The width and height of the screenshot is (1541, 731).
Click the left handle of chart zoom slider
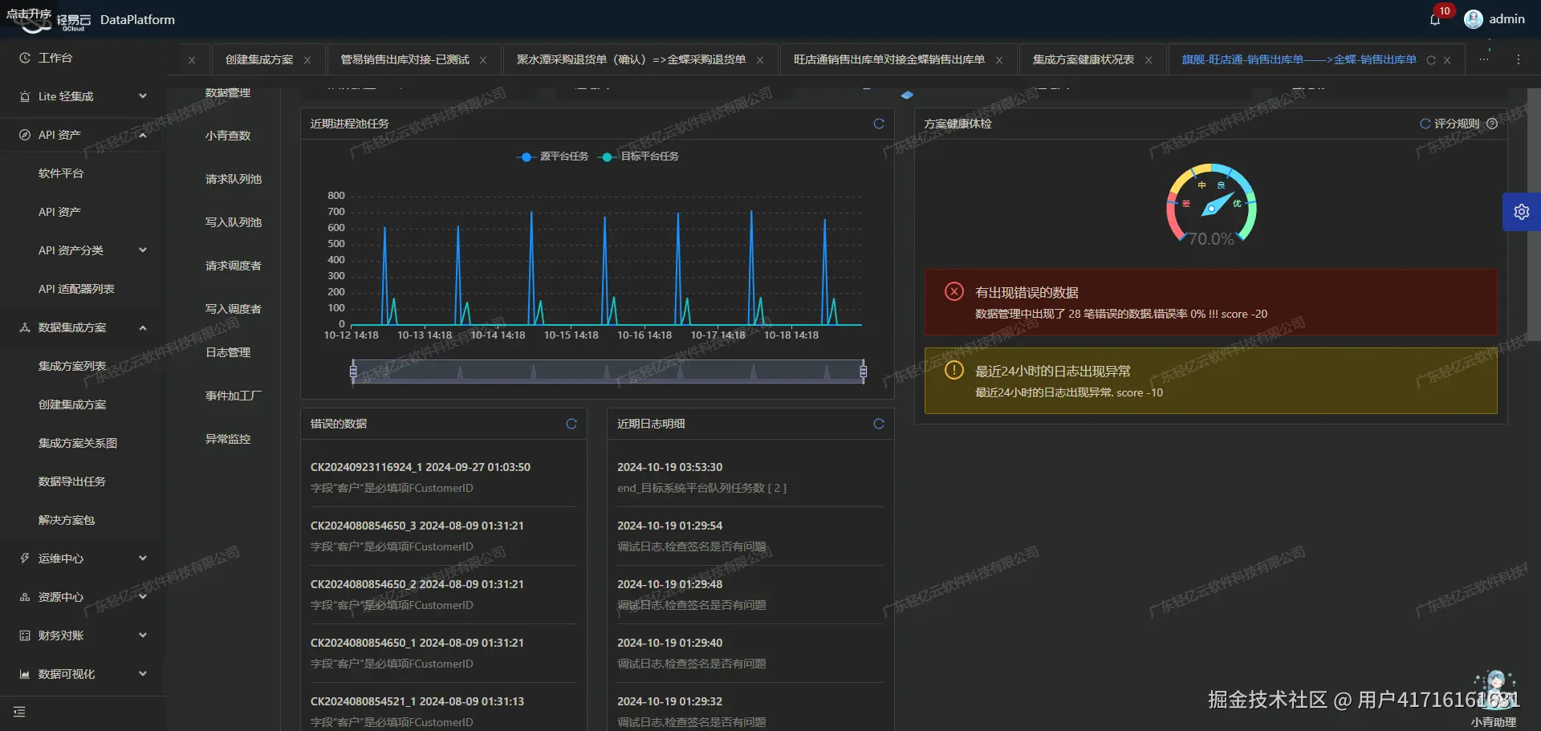pyautogui.click(x=353, y=371)
